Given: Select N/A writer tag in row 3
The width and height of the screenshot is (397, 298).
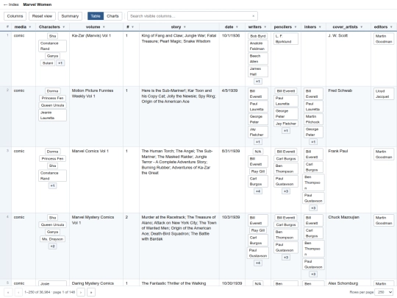Looking at the screenshot, I should coord(258,152).
